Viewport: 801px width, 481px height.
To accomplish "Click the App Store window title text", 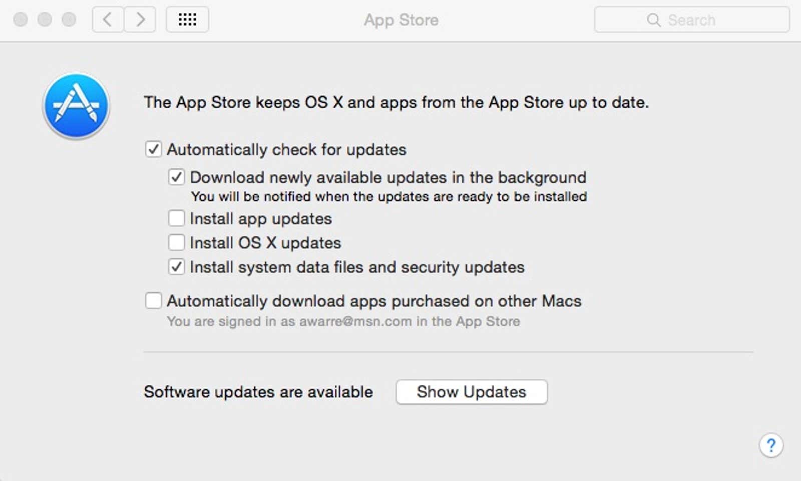I will 401,20.
